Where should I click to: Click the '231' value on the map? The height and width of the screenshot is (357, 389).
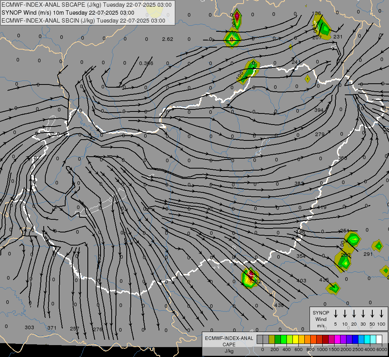pos(338,36)
